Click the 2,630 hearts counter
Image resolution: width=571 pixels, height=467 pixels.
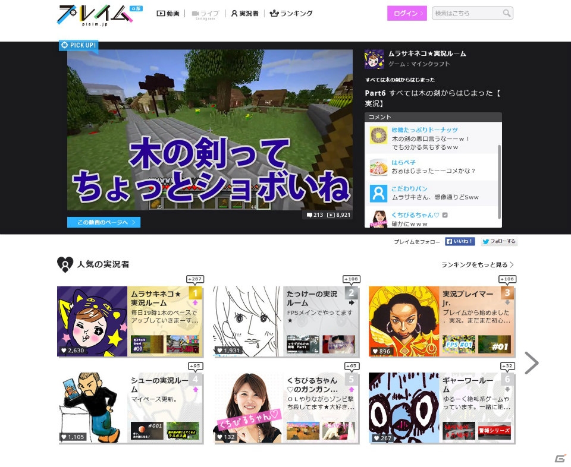coord(73,351)
